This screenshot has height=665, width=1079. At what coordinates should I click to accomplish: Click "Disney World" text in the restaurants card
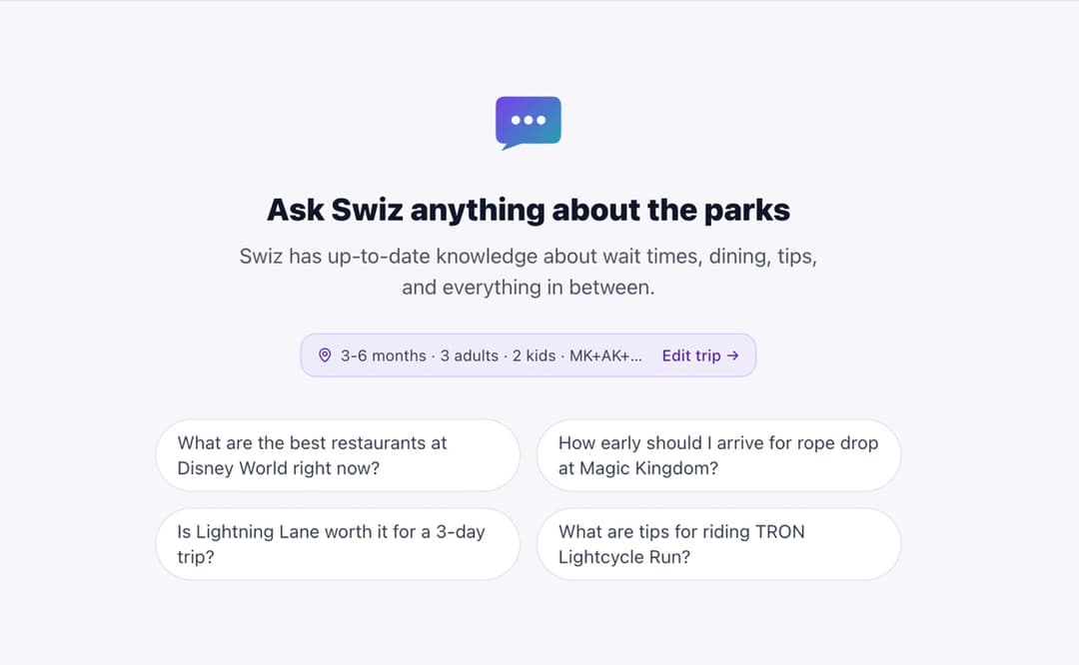tap(233, 466)
